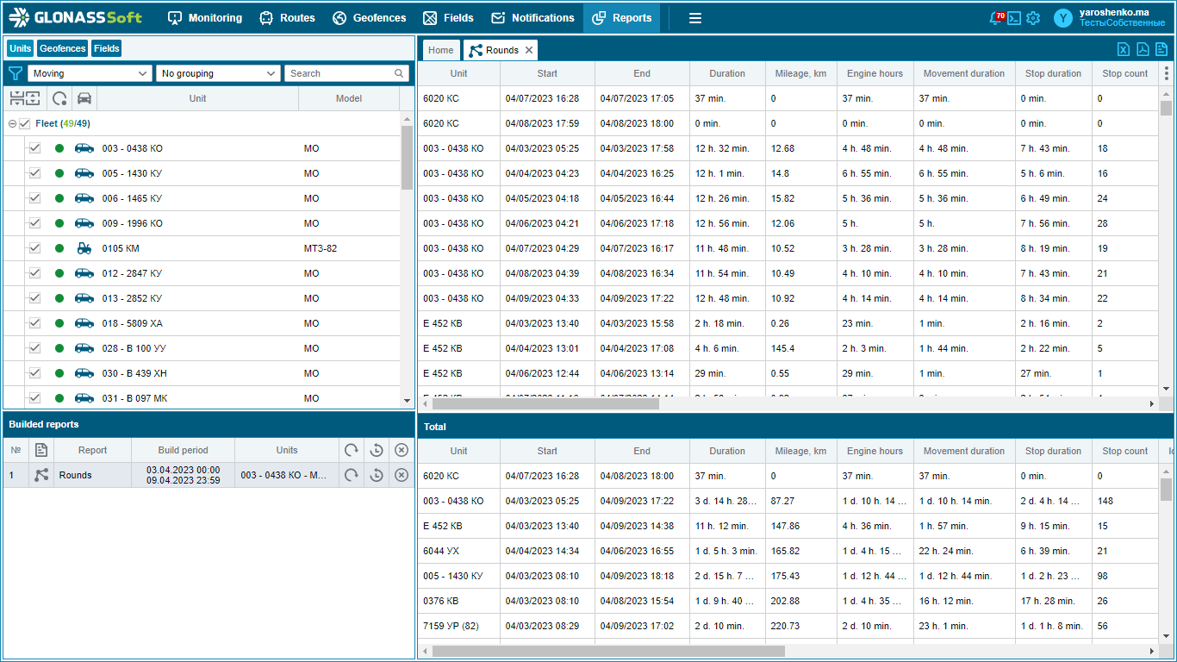Uncheck unit 005 - 1430 КУ
1177x662 pixels.
[34, 173]
